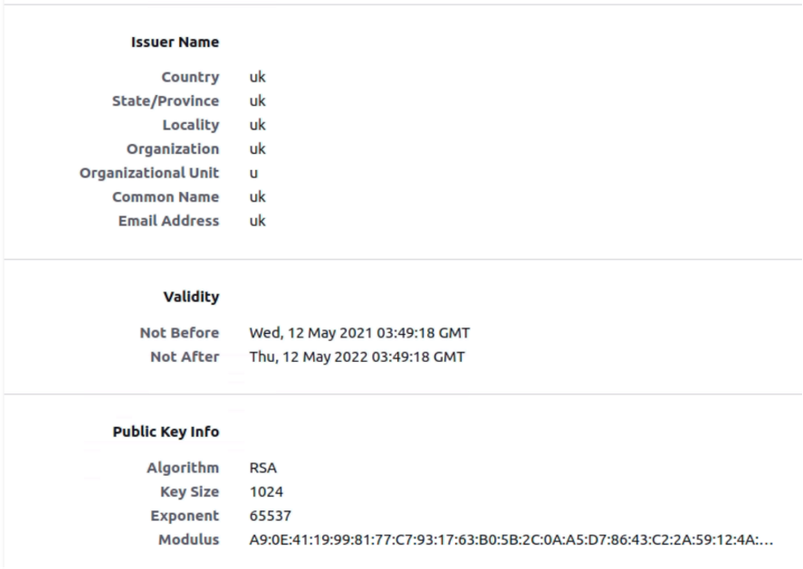Screen dimensions: 803x569
Task: Click the State/Province label
Action: pyautogui.click(x=166, y=100)
